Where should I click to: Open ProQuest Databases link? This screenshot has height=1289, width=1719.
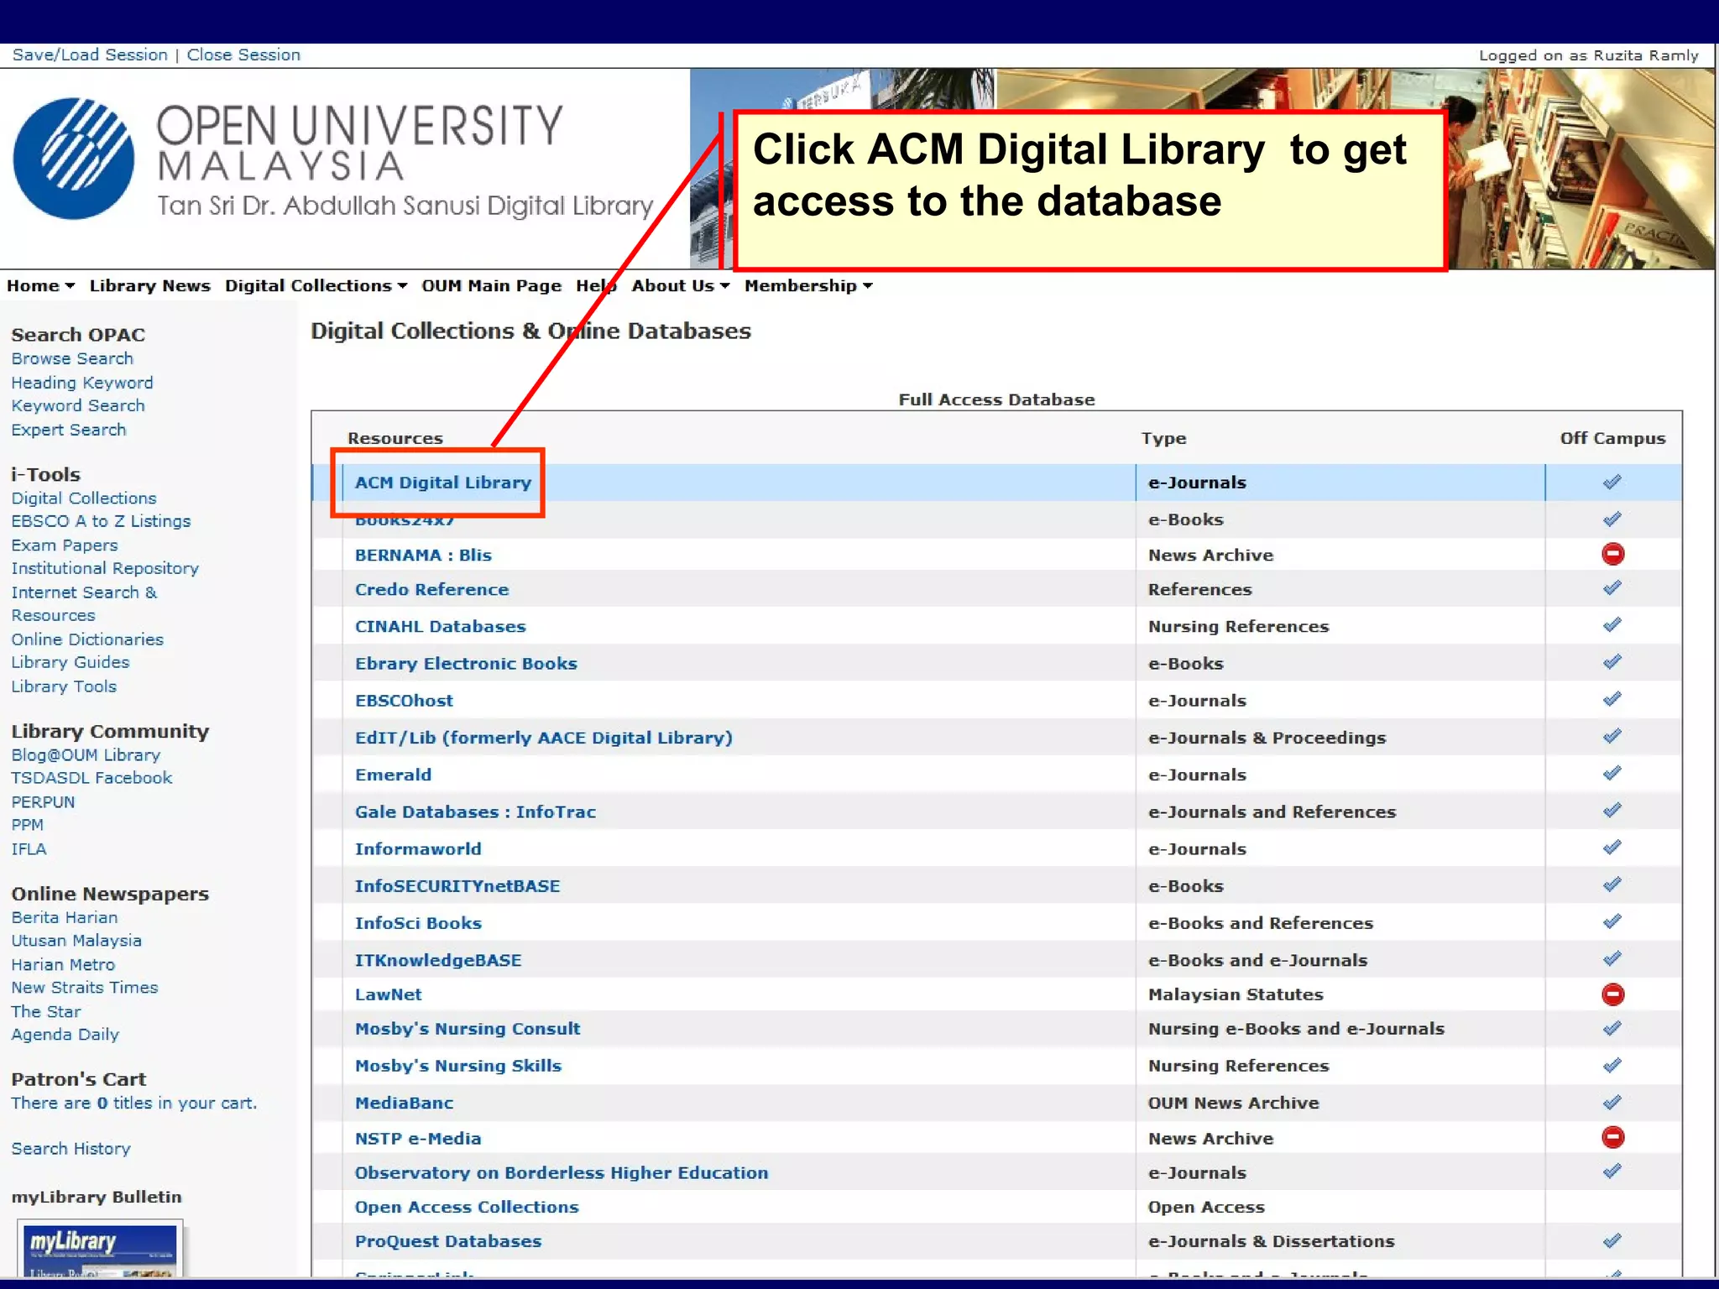(448, 1241)
